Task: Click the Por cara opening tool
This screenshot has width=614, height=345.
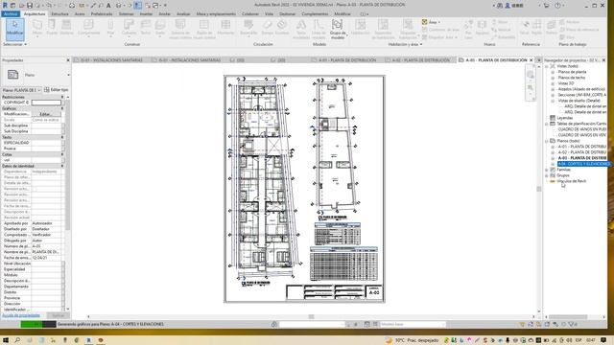Action: [x=468, y=29]
